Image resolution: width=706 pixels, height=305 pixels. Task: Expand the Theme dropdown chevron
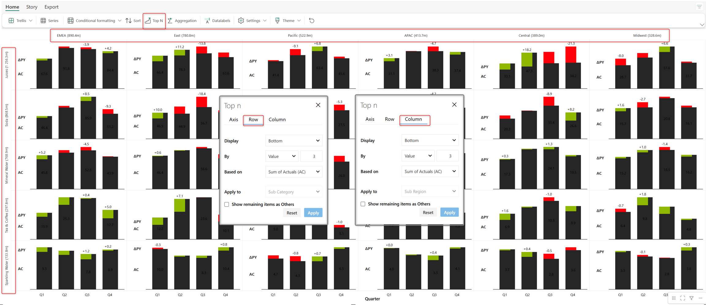coord(299,21)
